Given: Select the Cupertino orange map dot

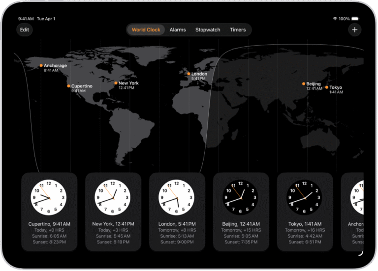Looking at the screenshot, I should tap(69, 86).
